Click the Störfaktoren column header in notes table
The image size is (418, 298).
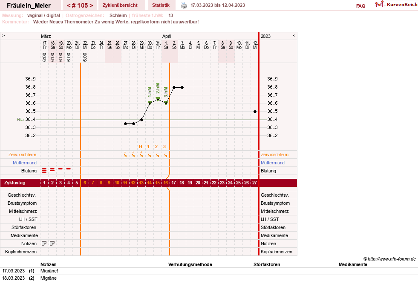267,264
